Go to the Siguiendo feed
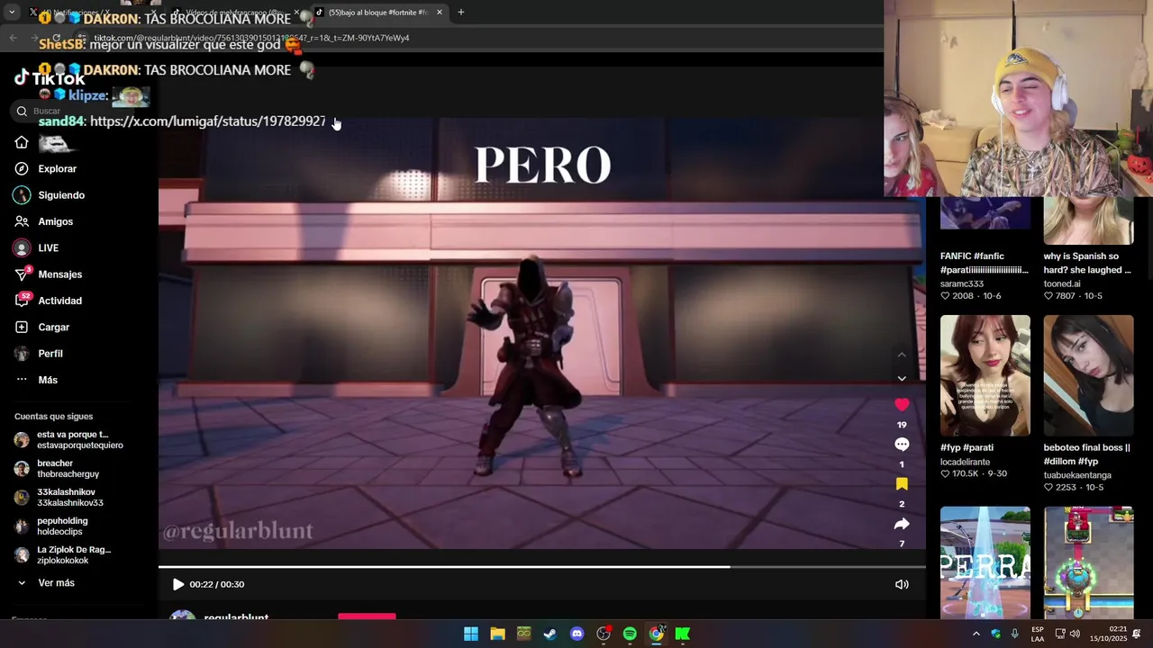The width and height of the screenshot is (1153, 648). (x=49, y=195)
